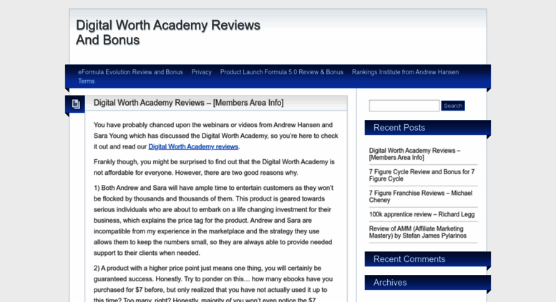
Task: Open the Terms menu item
Action: pyautogui.click(x=86, y=81)
